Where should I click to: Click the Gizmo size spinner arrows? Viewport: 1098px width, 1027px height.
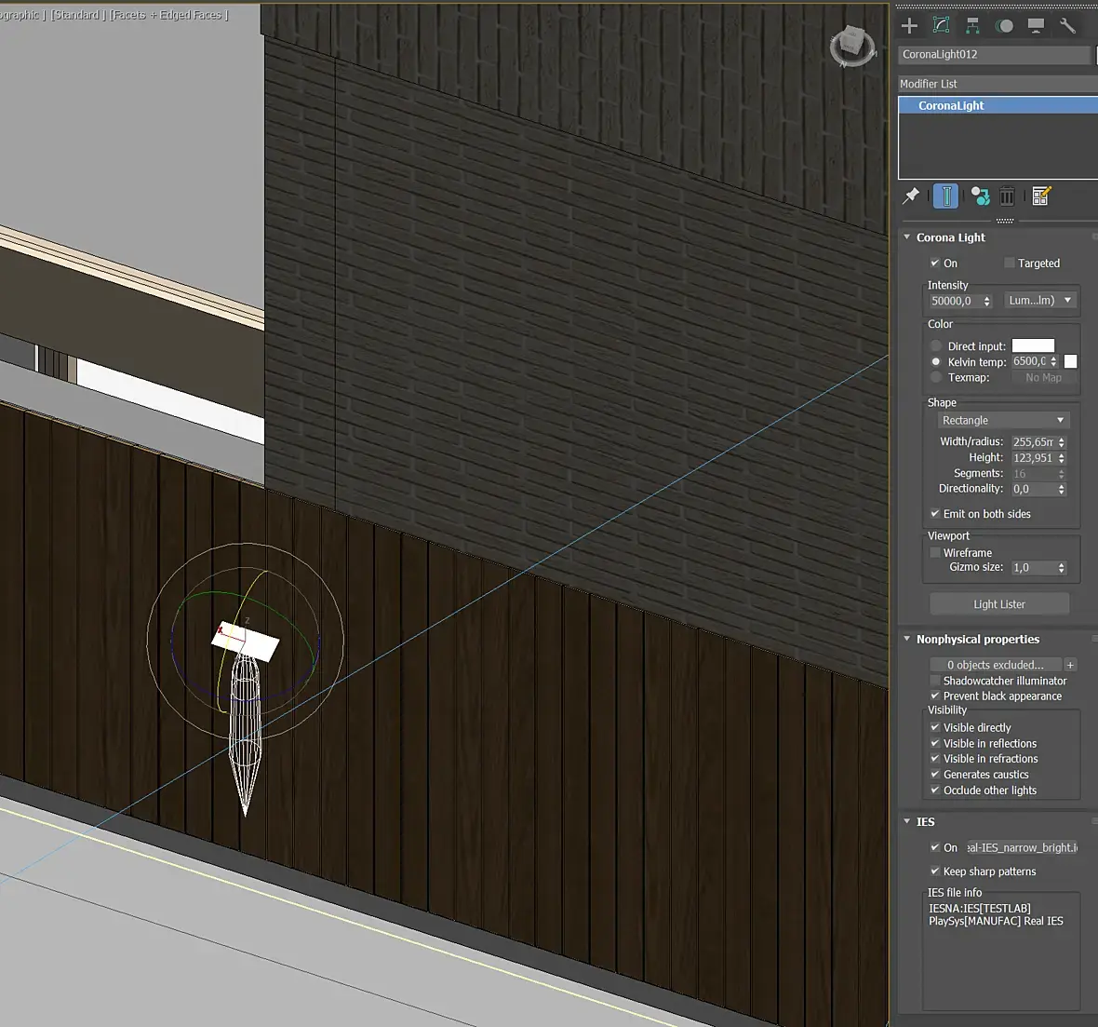pyautogui.click(x=1062, y=567)
